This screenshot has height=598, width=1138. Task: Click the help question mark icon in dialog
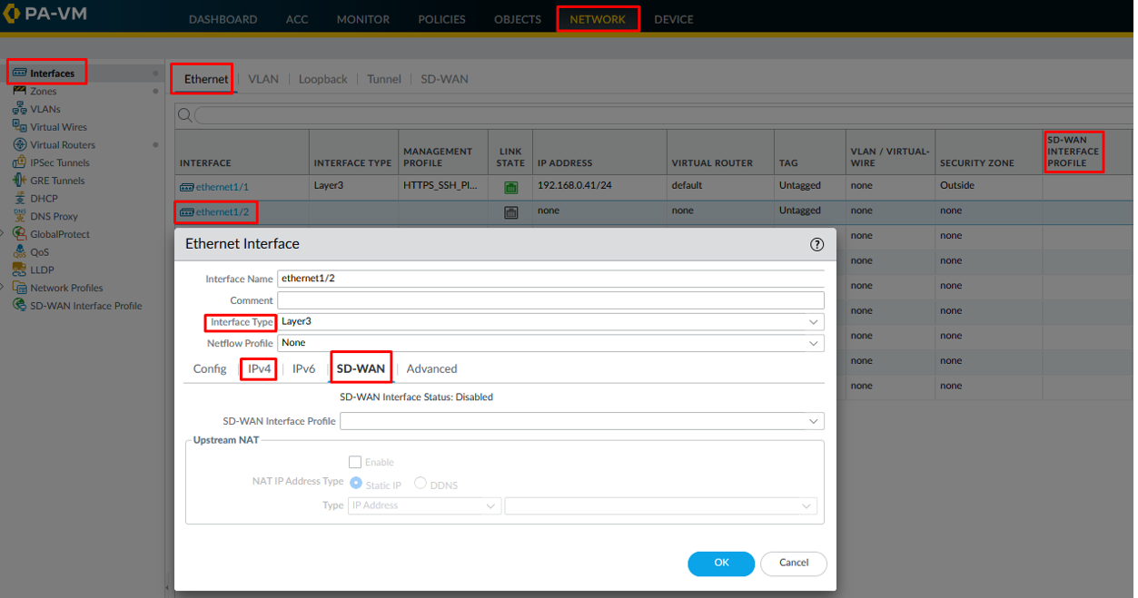816,244
